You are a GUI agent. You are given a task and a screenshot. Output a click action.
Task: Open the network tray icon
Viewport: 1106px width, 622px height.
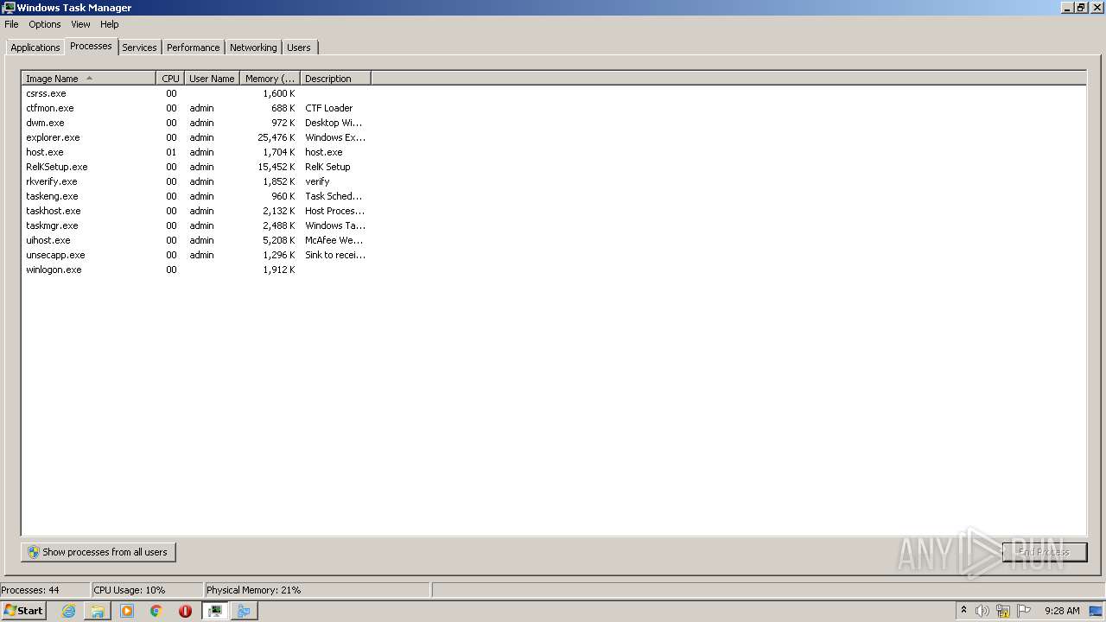pyautogui.click(x=1003, y=611)
